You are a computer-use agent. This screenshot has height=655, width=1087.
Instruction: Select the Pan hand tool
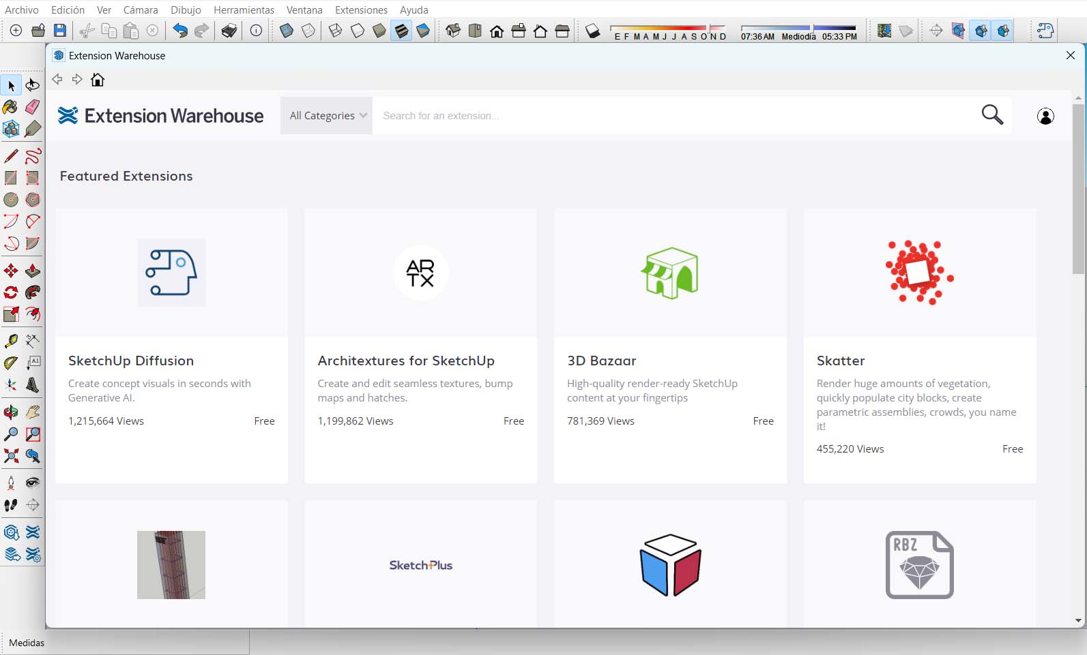[33, 412]
